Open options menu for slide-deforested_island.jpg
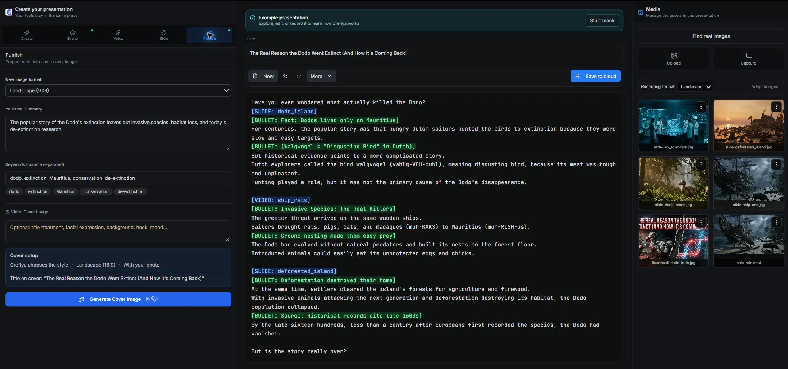This screenshot has height=369, width=788. coord(776,106)
